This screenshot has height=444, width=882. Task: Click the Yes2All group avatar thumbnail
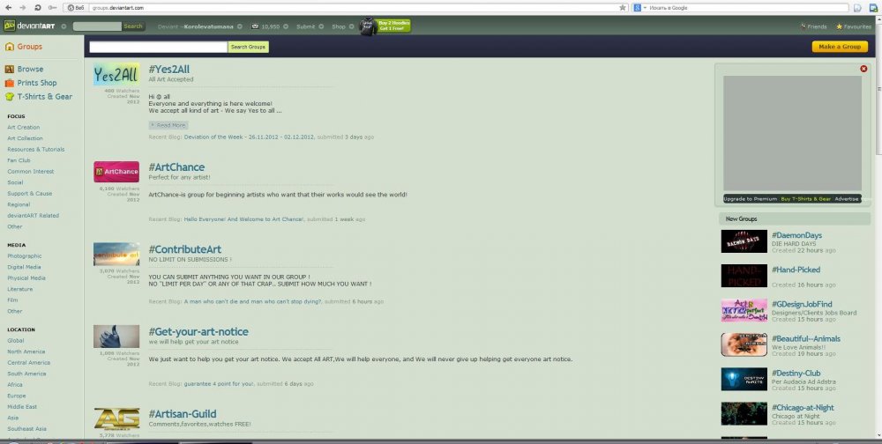(x=116, y=74)
